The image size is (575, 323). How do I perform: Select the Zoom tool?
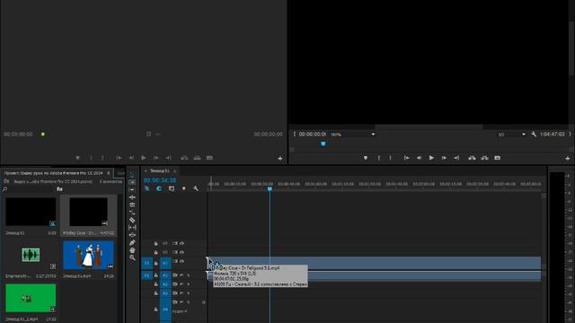pos(132,258)
